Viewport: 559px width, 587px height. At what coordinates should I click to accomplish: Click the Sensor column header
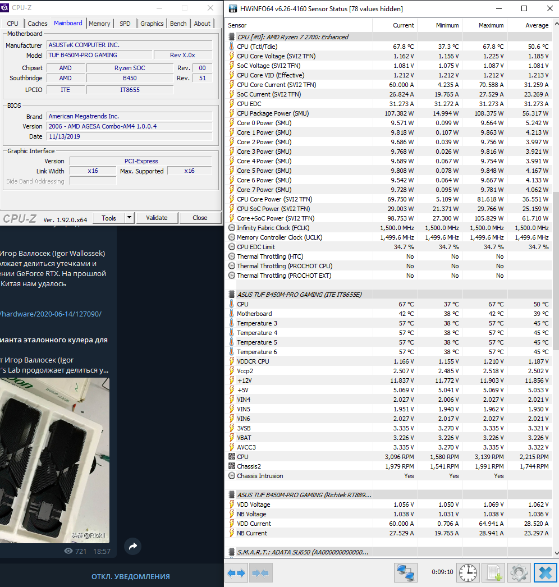[x=300, y=25]
